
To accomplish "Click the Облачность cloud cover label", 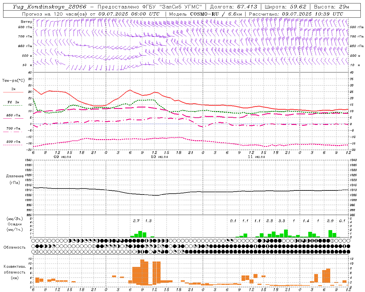I will point(15,248).
